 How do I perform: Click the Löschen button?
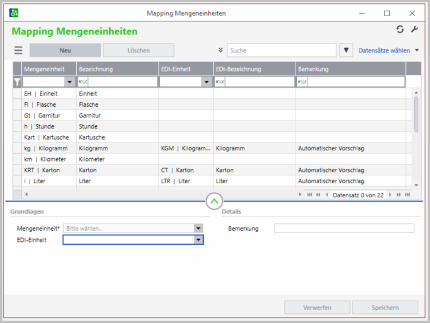tap(138, 50)
